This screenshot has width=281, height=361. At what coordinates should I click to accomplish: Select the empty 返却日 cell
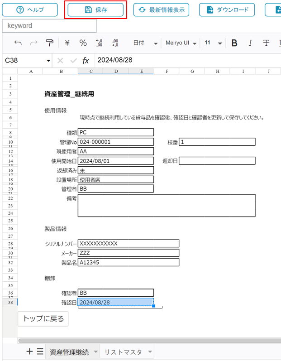(217, 161)
